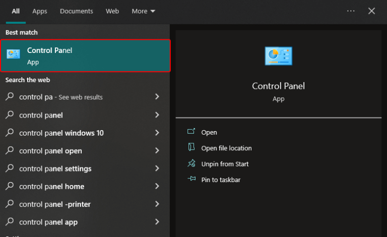This screenshot has height=237, width=387.
Task: Select the 'control panel open' suggestion
Action: point(50,151)
